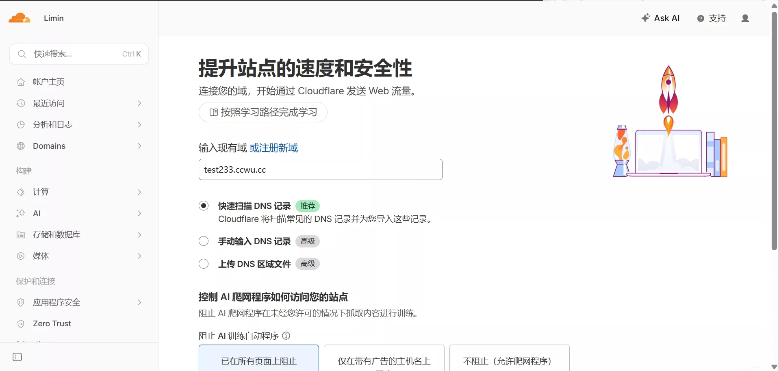This screenshot has height=371, width=779.
Task: Click the Cloudflare logo icon
Action: click(19, 18)
